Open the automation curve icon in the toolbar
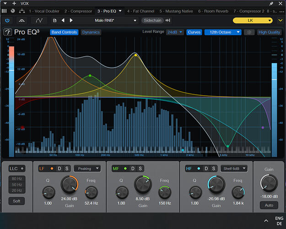 39,21
